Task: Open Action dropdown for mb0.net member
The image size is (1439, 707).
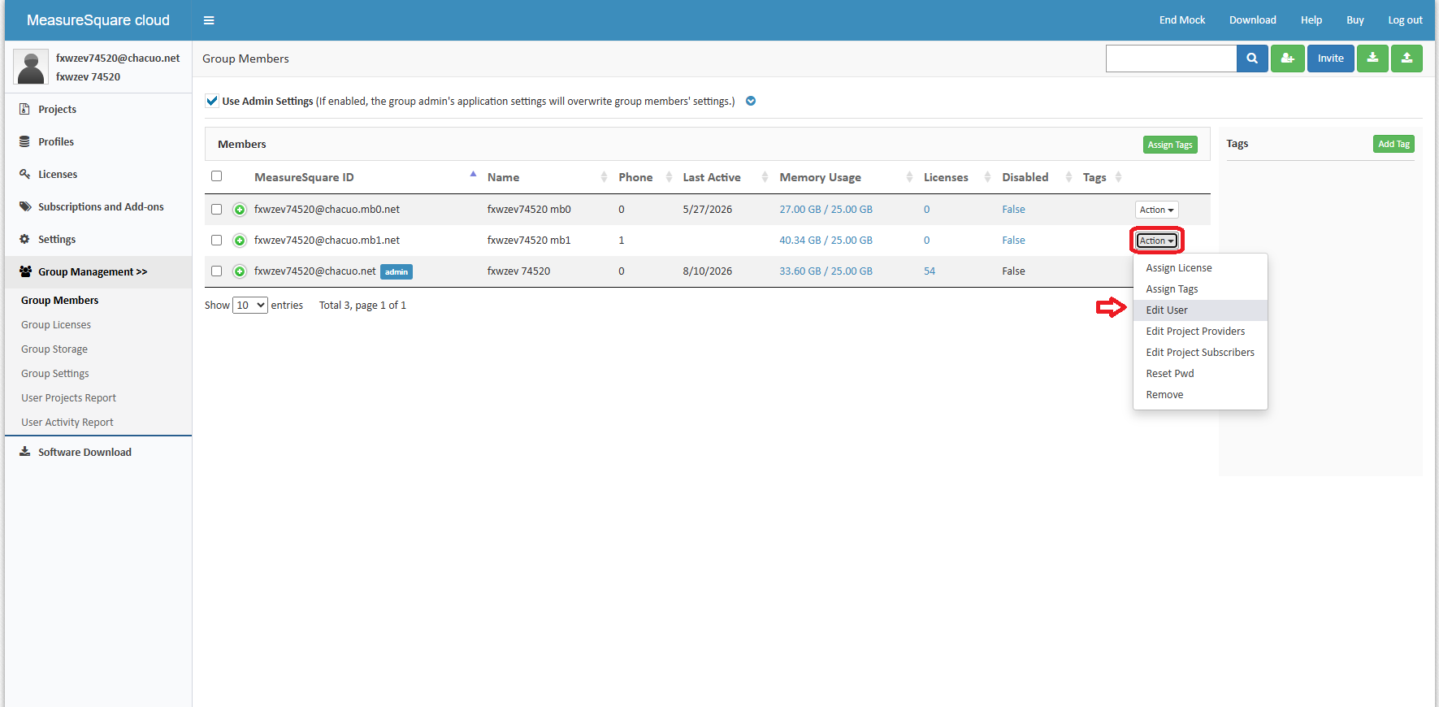Action: click(x=1156, y=210)
